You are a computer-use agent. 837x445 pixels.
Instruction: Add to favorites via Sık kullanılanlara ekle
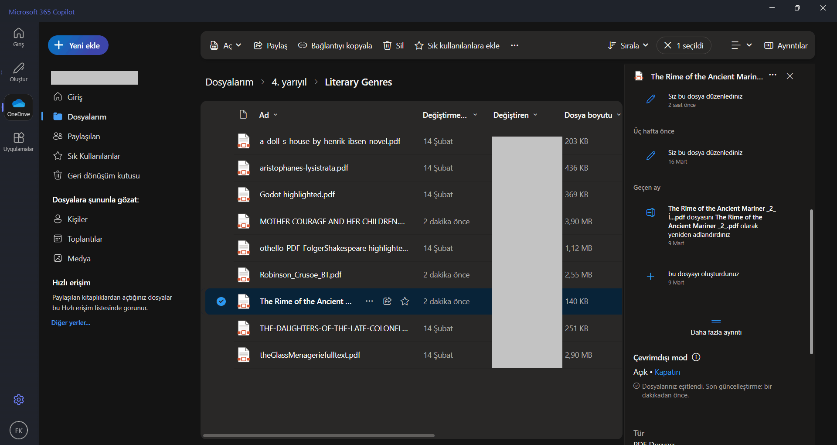(x=457, y=45)
